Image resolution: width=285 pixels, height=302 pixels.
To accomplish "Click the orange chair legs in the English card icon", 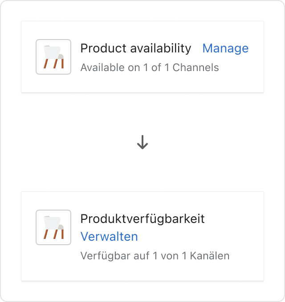I will click(54, 64).
